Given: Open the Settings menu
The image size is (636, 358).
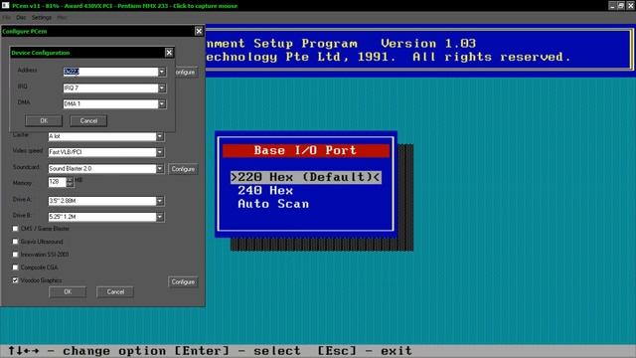Looking at the screenshot, I should (42, 18).
